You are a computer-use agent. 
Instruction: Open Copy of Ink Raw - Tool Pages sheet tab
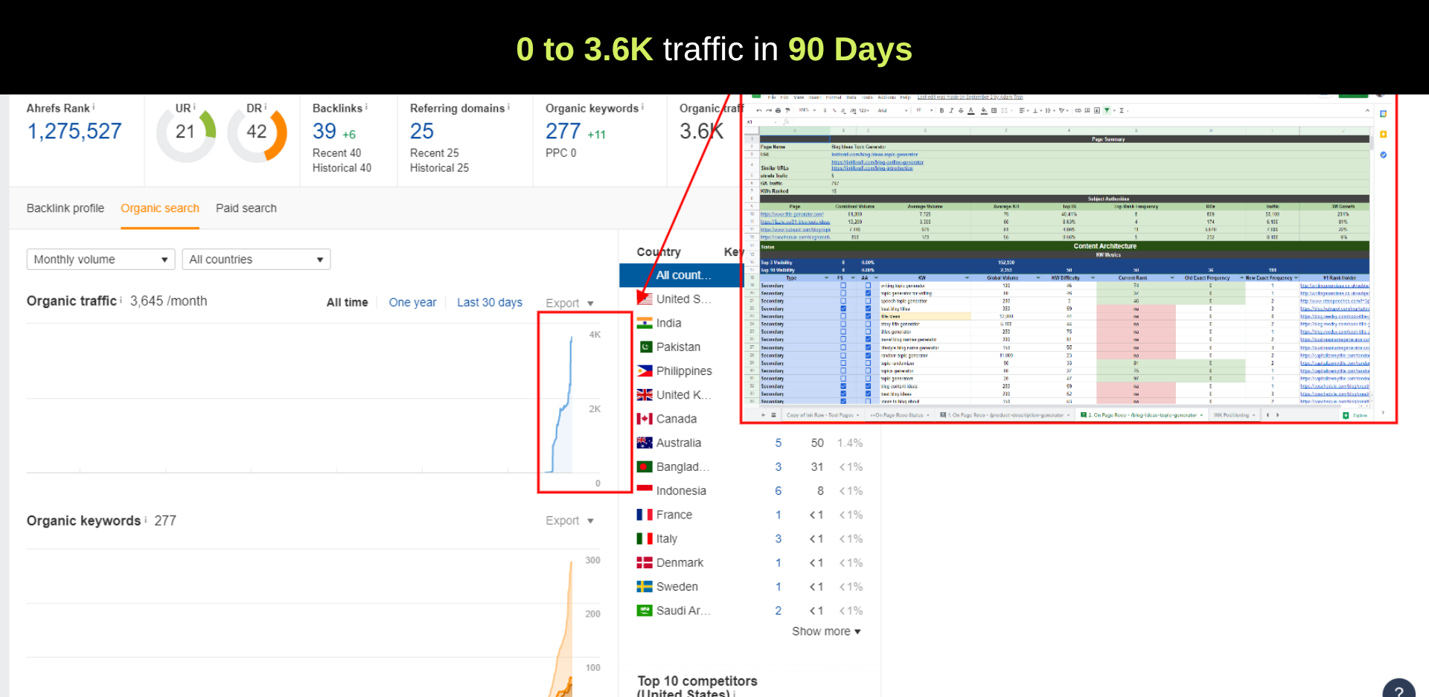point(822,415)
